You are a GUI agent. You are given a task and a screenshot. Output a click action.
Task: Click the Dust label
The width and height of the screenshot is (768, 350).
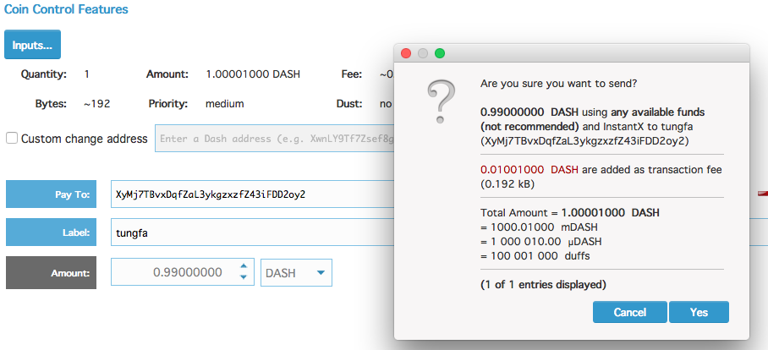(x=348, y=104)
